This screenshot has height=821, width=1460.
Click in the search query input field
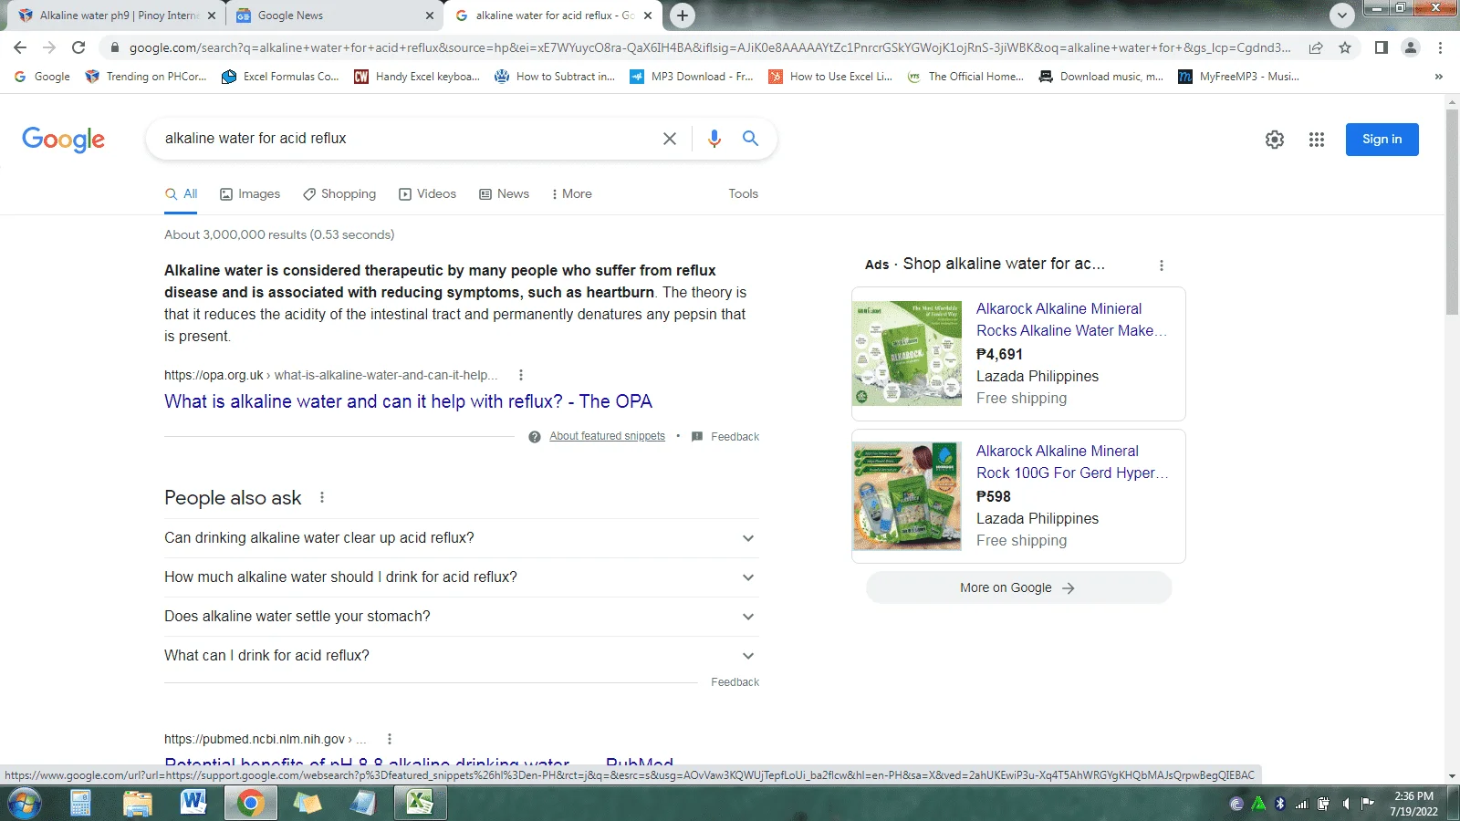pyautogui.click(x=406, y=139)
